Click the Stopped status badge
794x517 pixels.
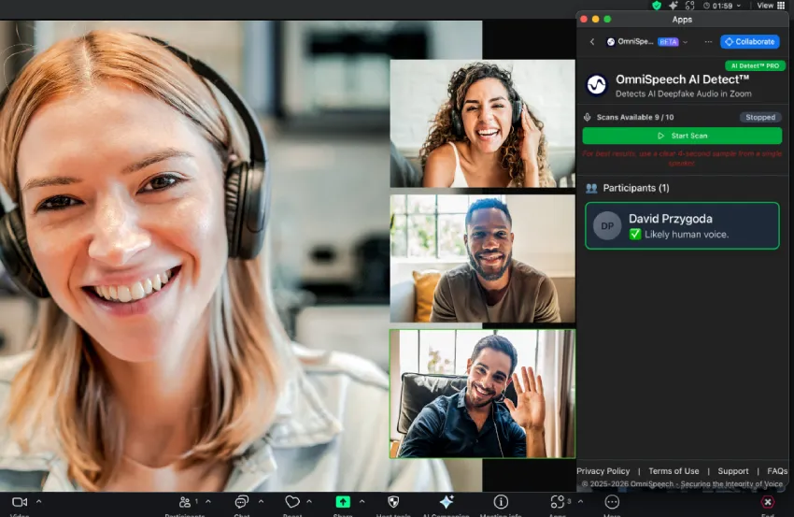tap(760, 117)
